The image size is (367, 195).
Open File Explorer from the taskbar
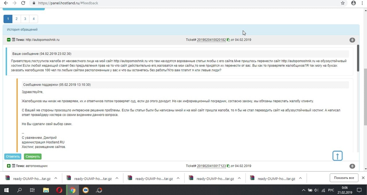[x=46, y=190]
